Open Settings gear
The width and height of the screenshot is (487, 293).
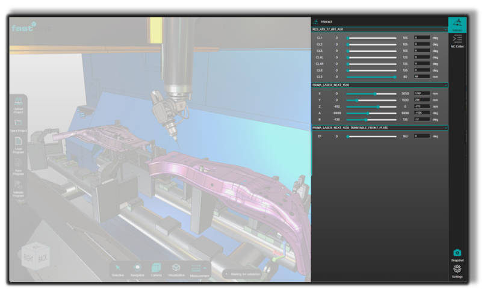pos(457,269)
